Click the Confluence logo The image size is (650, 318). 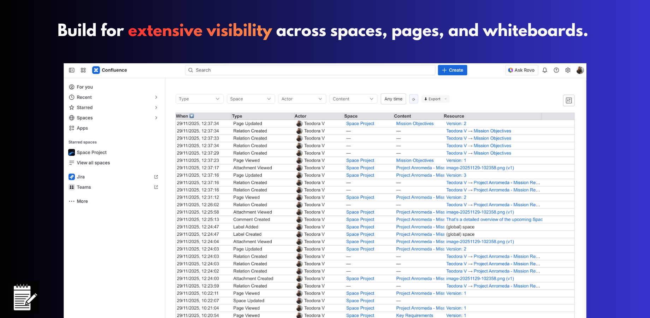[96, 70]
